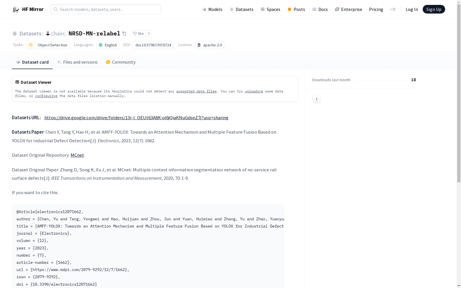Click the BibTeX doi line
Screen dimensions: 461x288
pyautogui.click(x=57, y=284)
